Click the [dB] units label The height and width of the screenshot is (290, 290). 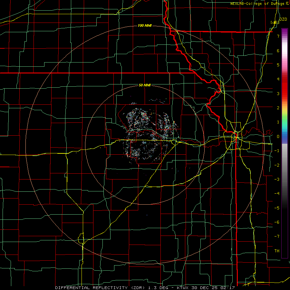click(x=275, y=22)
